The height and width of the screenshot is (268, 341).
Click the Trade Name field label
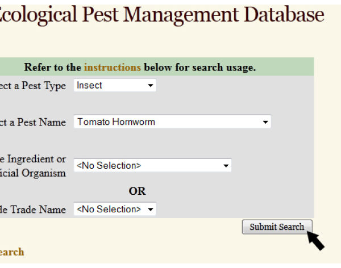33,210
